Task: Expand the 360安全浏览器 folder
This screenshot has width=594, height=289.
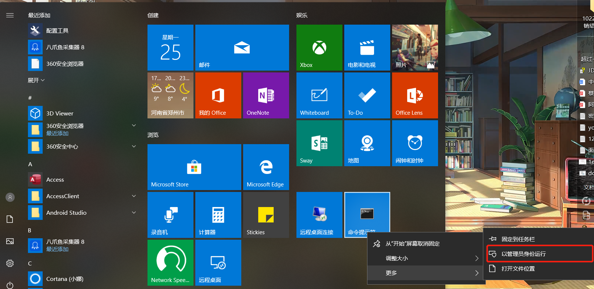Action: (134, 126)
